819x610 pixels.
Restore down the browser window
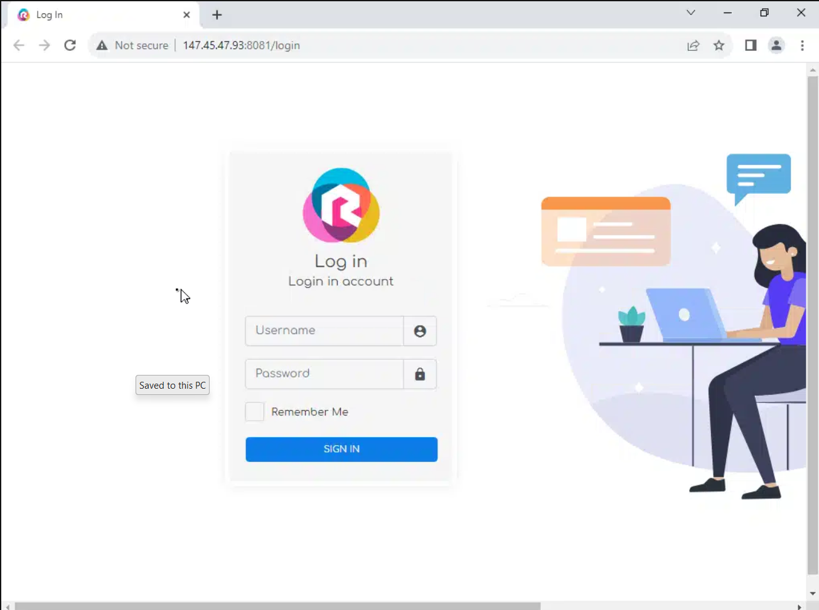click(764, 13)
